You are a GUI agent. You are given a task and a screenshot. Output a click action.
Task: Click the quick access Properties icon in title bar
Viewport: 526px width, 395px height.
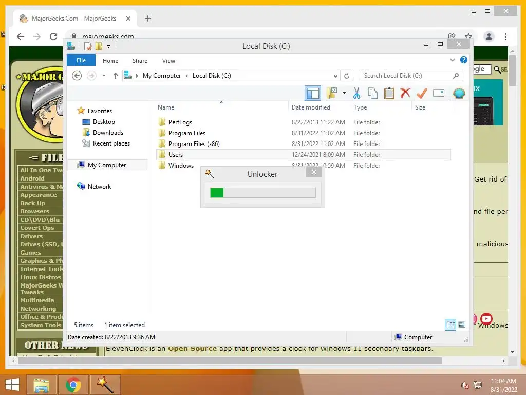pos(87,46)
